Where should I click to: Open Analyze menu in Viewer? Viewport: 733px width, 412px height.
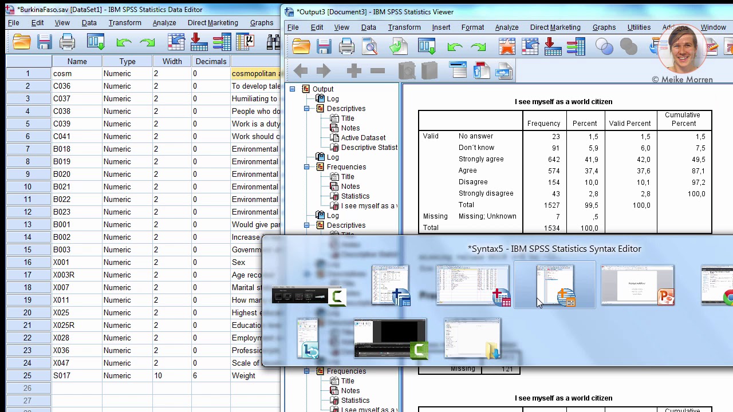click(507, 27)
